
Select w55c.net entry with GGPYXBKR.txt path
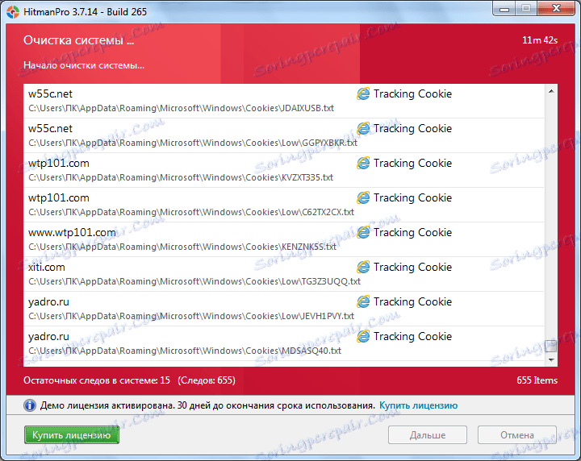pyautogui.click(x=284, y=135)
